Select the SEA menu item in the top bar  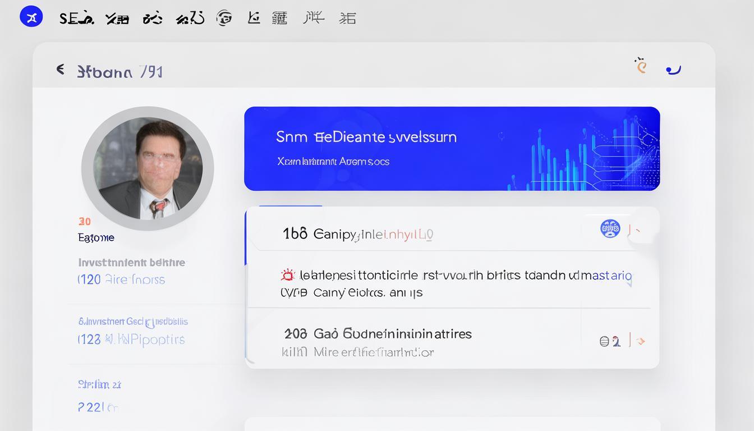(x=75, y=17)
